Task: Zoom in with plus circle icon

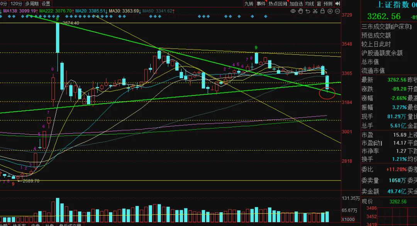Action: pyautogui.click(x=330, y=11)
